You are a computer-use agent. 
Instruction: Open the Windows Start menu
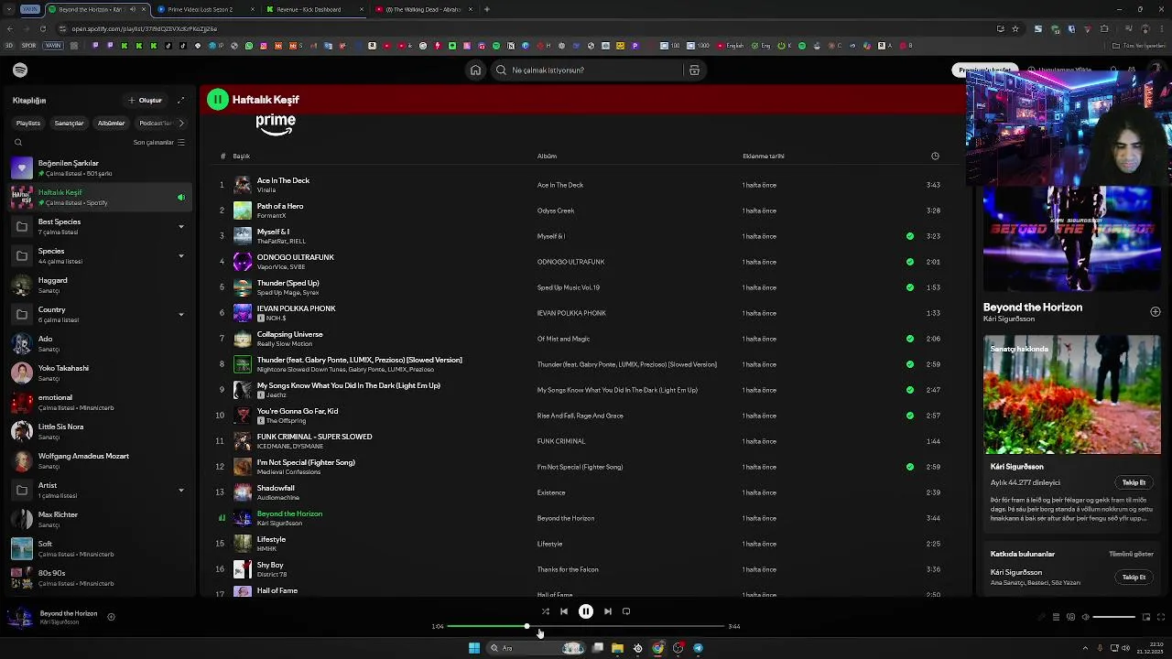pos(474,648)
